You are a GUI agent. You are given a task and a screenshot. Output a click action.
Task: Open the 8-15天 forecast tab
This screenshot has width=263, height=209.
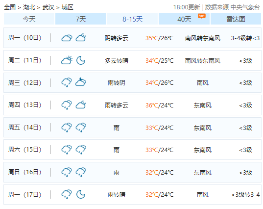pos(132,19)
